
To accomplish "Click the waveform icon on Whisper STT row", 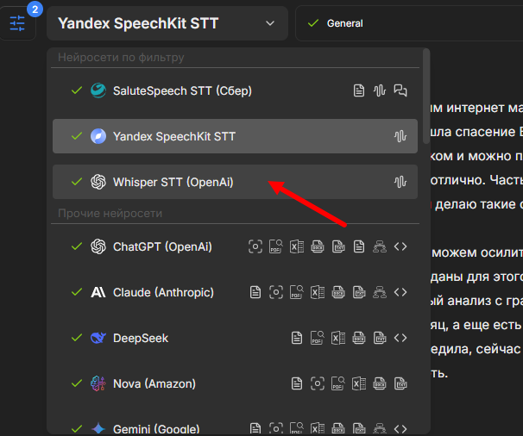I will [400, 182].
